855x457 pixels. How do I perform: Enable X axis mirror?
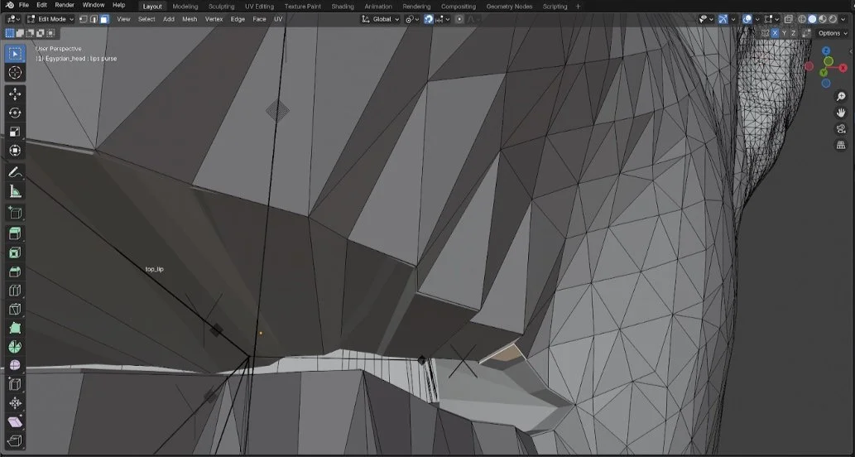coord(775,33)
